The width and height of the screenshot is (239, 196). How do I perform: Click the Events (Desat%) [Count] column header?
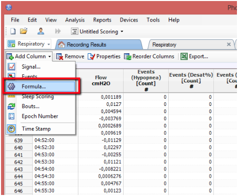(x=191, y=80)
